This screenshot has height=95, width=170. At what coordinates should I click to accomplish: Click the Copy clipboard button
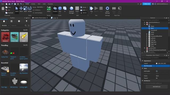[x=8, y=7]
